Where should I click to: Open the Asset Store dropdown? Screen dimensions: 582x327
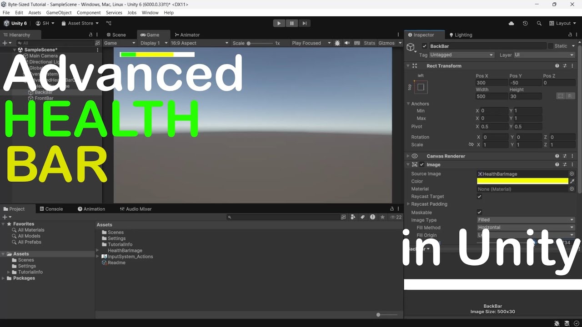(x=80, y=23)
